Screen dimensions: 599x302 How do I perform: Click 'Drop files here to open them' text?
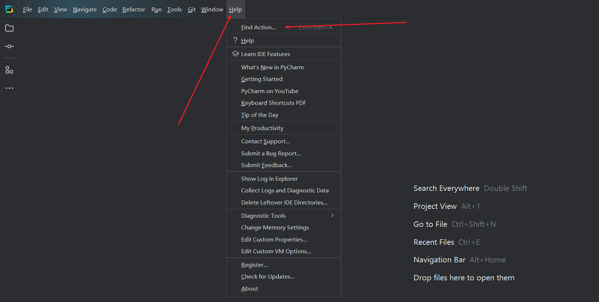tap(464, 278)
